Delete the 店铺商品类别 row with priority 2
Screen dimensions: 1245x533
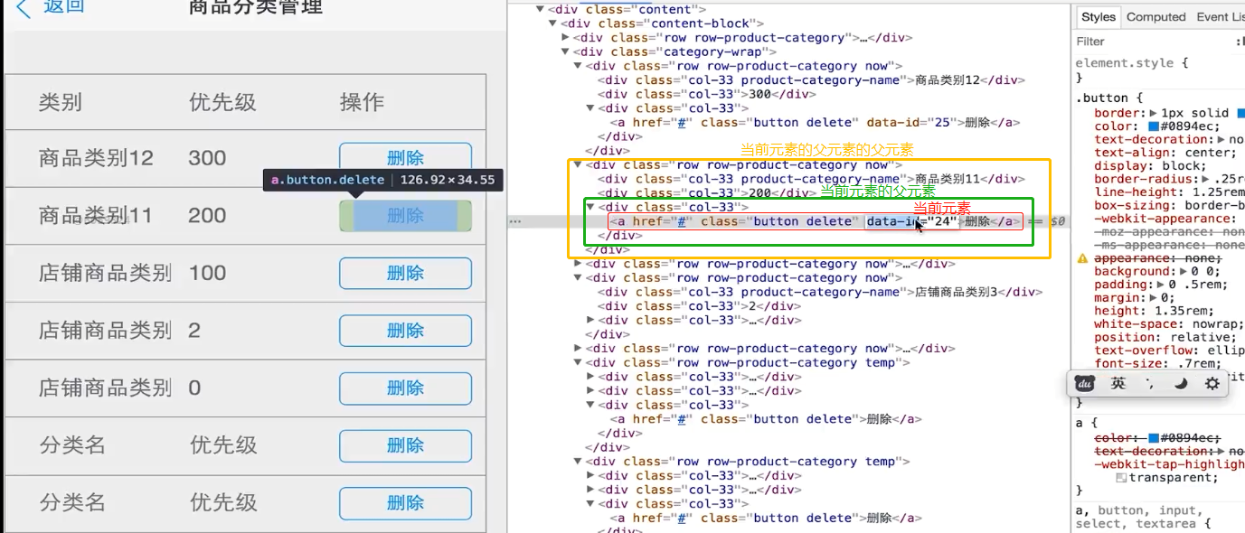point(405,331)
